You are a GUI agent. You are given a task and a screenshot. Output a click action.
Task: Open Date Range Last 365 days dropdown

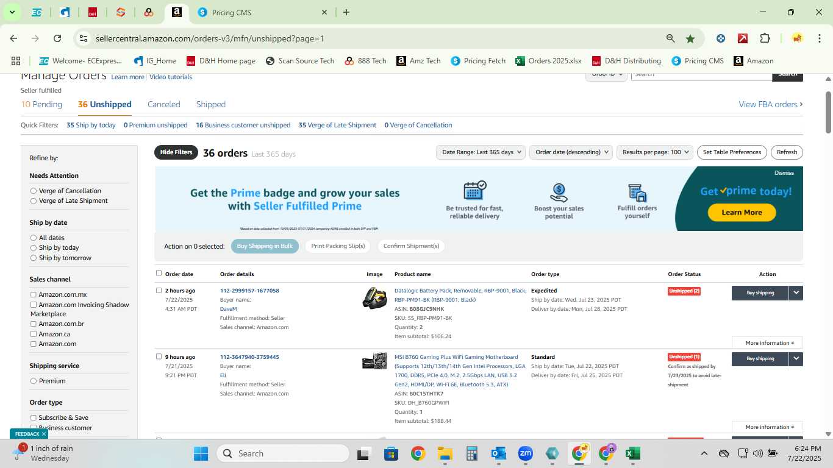tap(481, 152)
